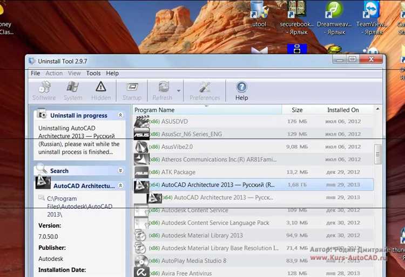Open the View menu
This screenshot has width=405, height=277.
pos(75,73)
